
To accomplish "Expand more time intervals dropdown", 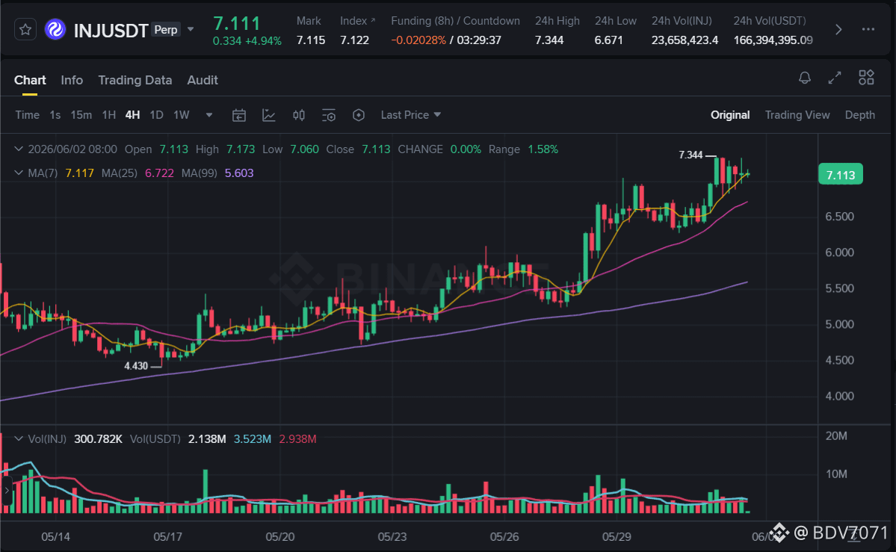I will [x=209, y=115].
